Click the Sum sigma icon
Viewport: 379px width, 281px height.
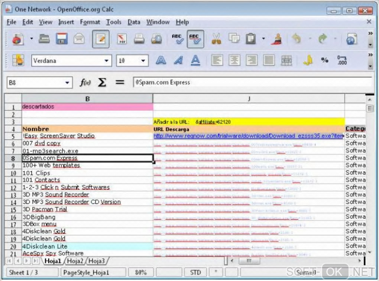(x=102, y=83)
